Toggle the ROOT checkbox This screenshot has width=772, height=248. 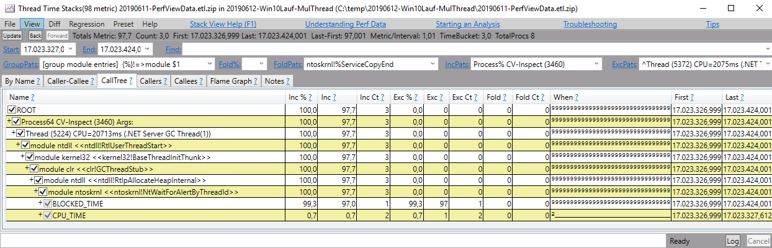12,110
